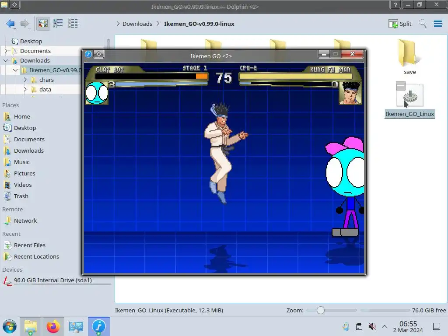
Task: Switch to Compact view mode
Action: (58, 24)
